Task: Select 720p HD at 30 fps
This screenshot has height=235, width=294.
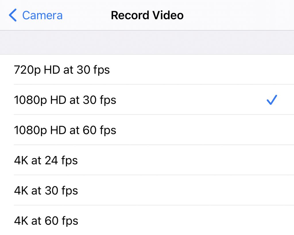Action: tap(147, 69)
